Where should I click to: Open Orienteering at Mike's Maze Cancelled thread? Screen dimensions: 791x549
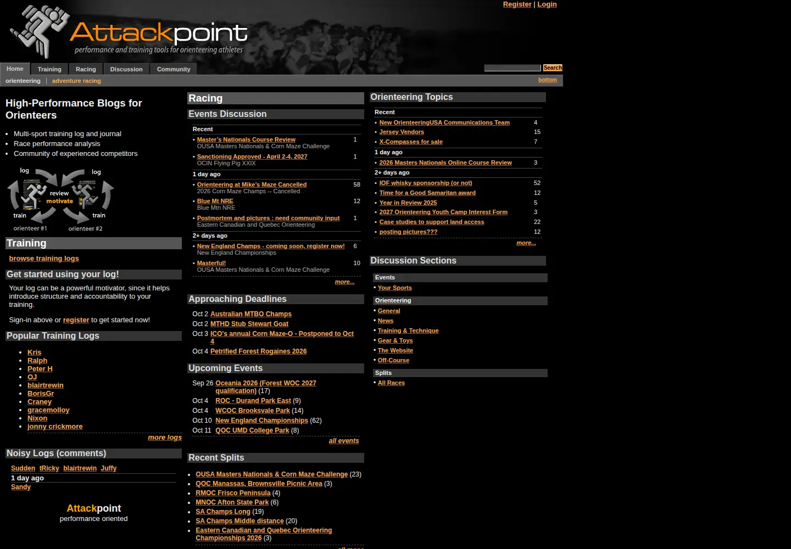click(252, 185)
